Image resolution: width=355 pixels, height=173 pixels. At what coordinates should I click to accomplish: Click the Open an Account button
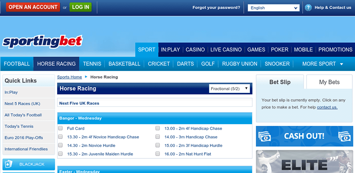[33, 7]
